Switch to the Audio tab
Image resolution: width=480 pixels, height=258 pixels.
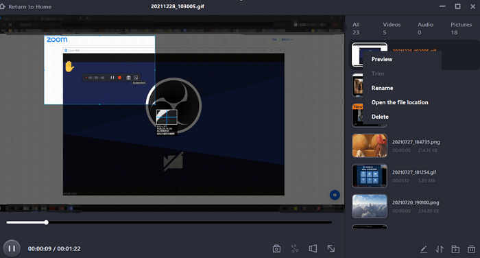[x=426, y=28]
